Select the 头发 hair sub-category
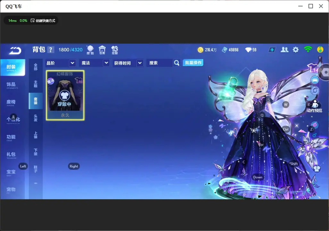The width and height of the screenshot is (329, 231). (x=36, y=118)
